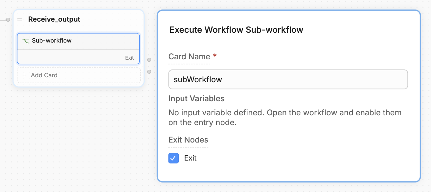Click the input port on the node's left edge
Screen dimensions: 431x192
point(8,19)
